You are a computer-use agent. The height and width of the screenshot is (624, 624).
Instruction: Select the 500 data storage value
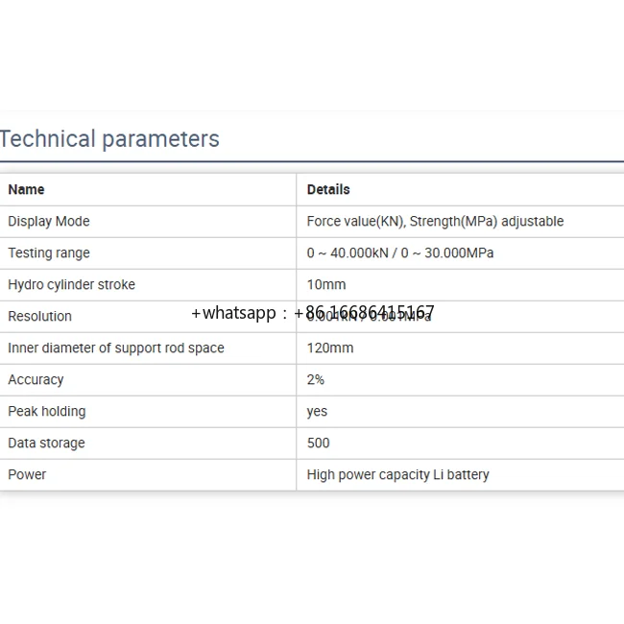(x=319, y=443)
